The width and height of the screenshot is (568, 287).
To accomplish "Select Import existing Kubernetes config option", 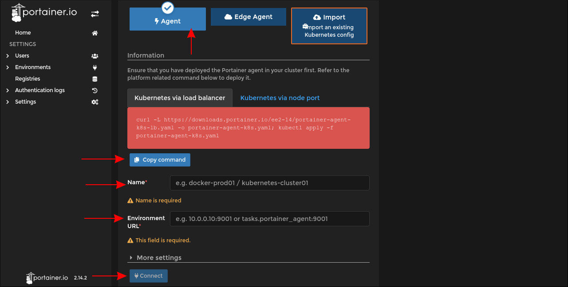I will (x=329, y=26).
